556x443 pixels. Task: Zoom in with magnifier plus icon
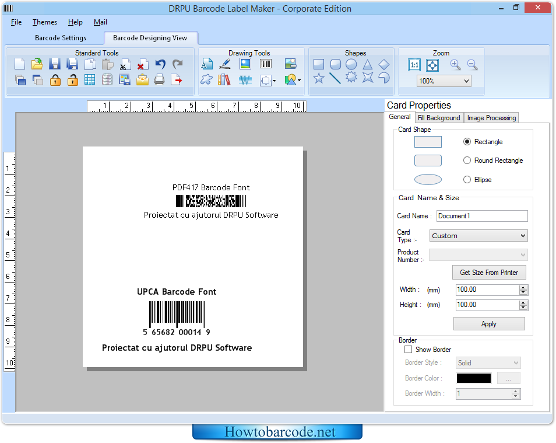455,65
